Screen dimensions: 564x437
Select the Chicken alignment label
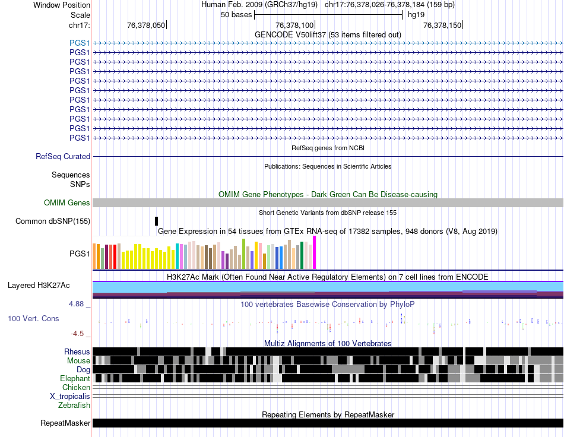pyautogui.click(x=76, y=387)
